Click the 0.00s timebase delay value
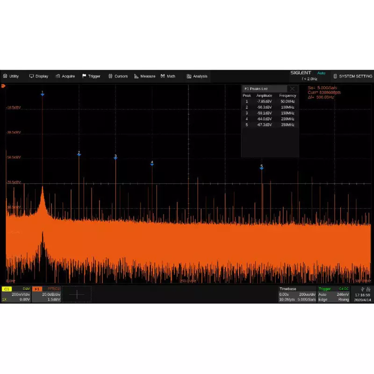Image resolution: width=374 pixels, height=374 pixels. coord(284,295)
